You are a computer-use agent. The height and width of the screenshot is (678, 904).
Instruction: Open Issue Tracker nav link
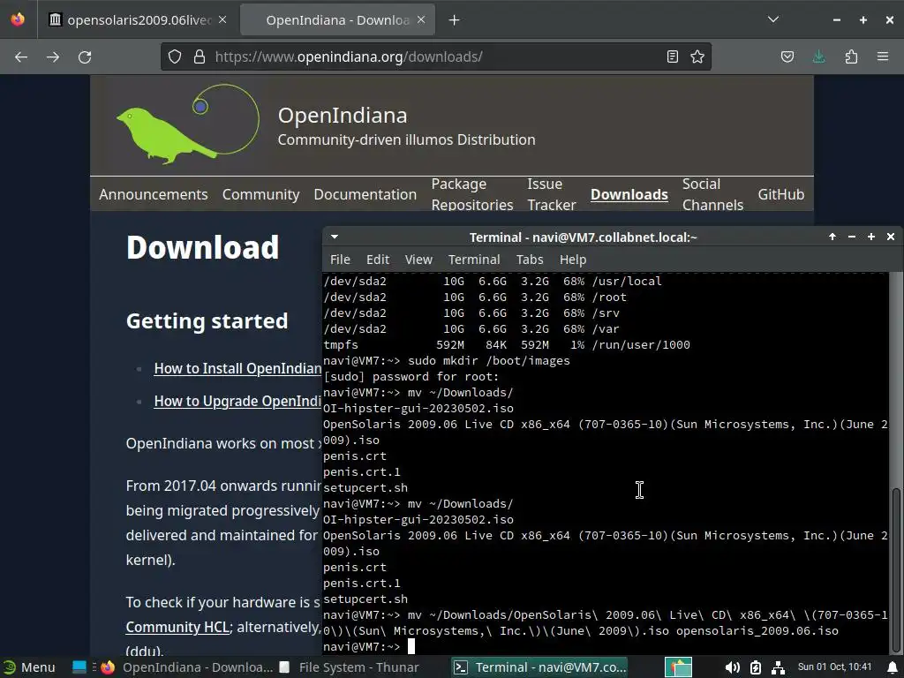coord(552,194)
